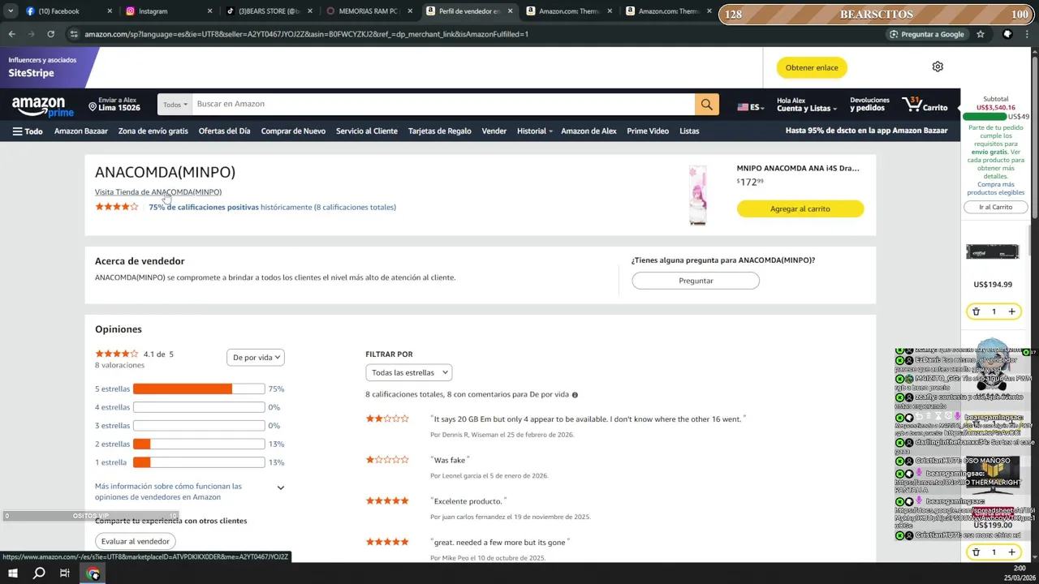Close the Instagram tab
Screen dimensions: 1039x584
point(209,11)
